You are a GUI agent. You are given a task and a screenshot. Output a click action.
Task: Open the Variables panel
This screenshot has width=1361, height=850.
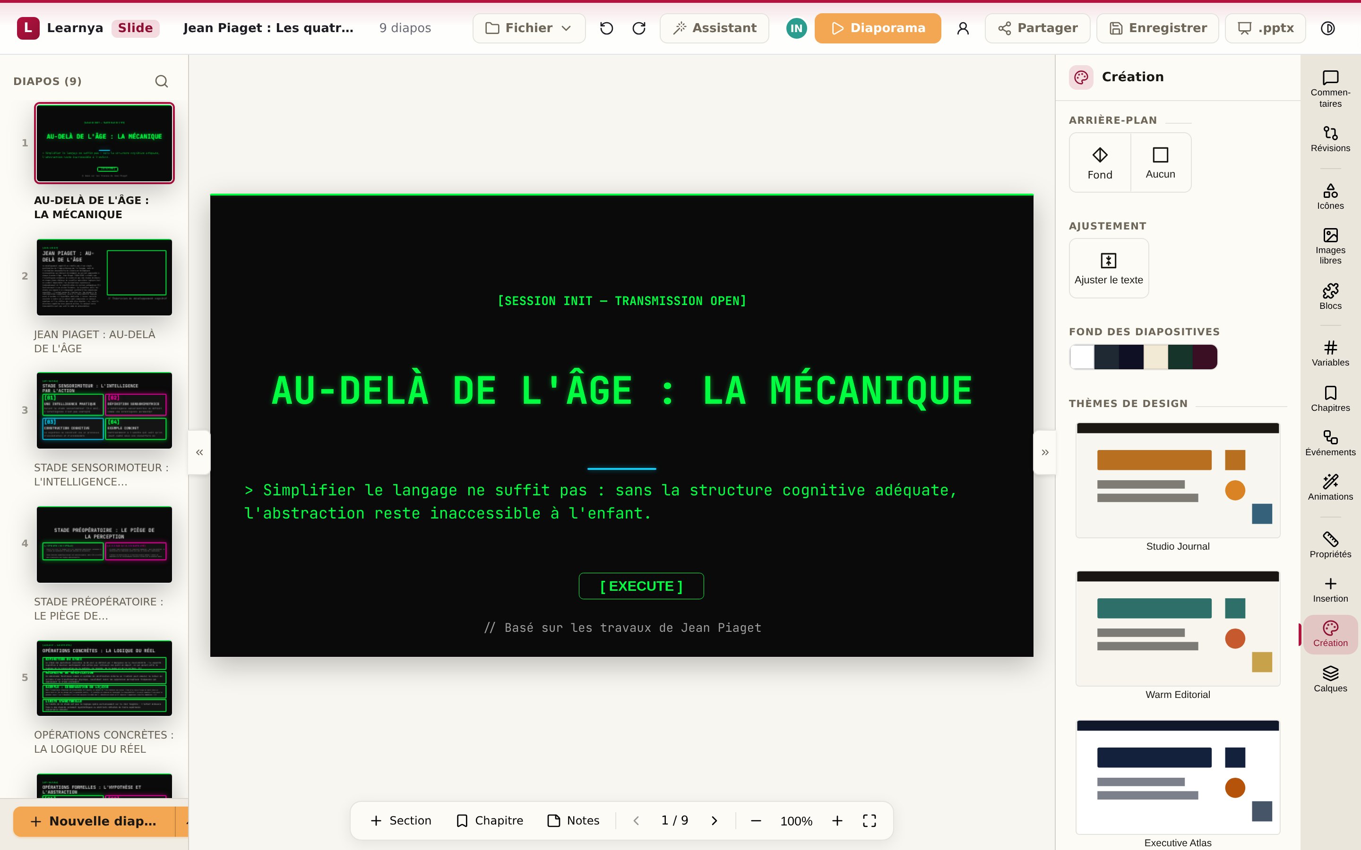click(1330, 354)
